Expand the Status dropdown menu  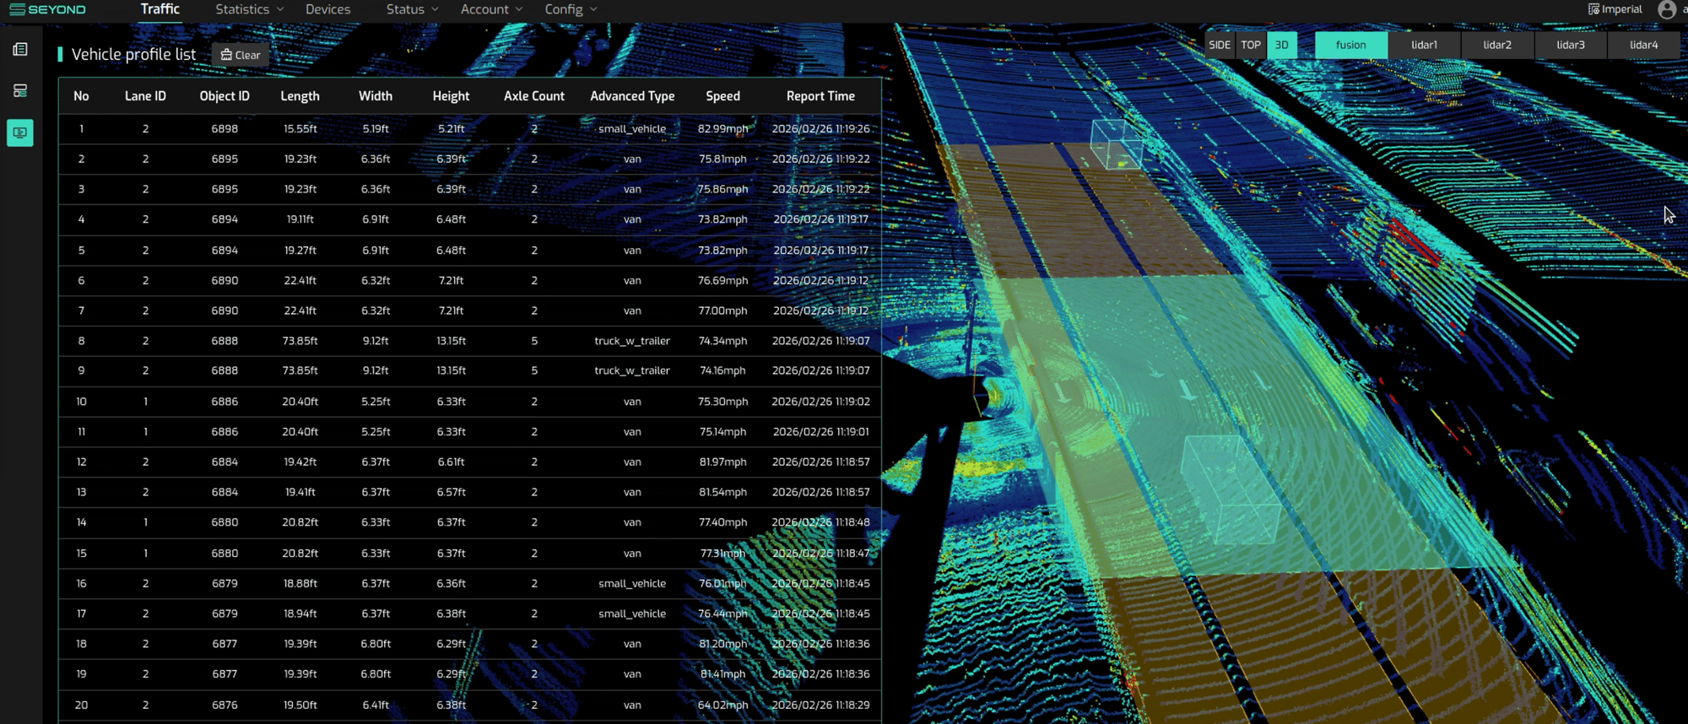point(412,9)
